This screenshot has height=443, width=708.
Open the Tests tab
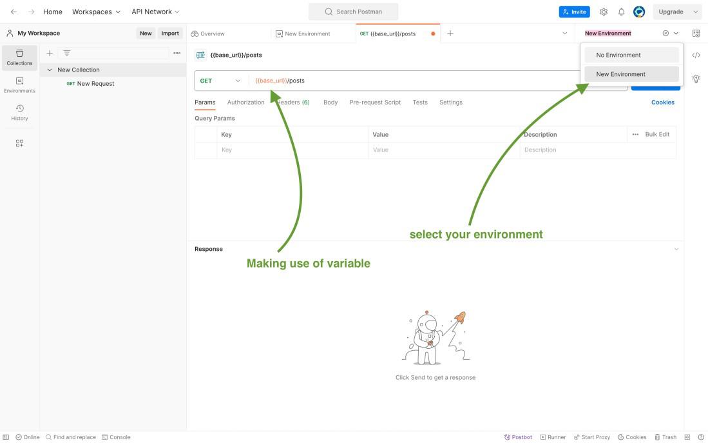(x=420, y=103)
